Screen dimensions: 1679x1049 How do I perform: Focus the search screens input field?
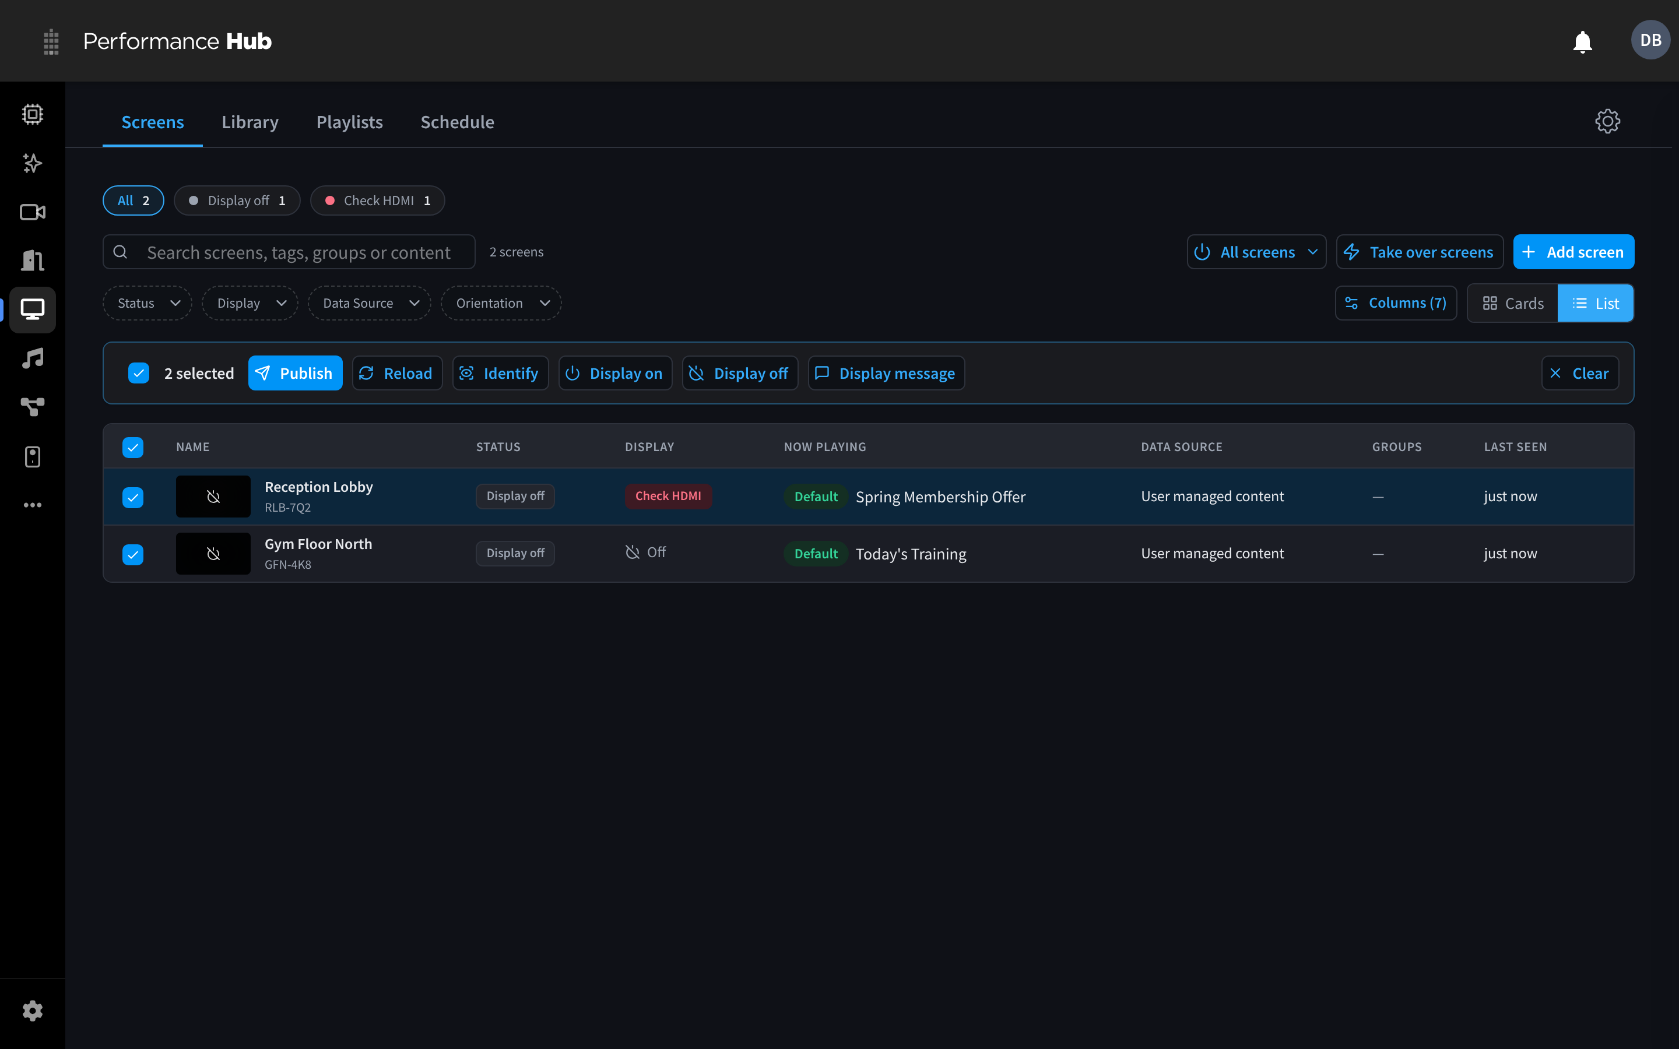click(x=289, y=252)
